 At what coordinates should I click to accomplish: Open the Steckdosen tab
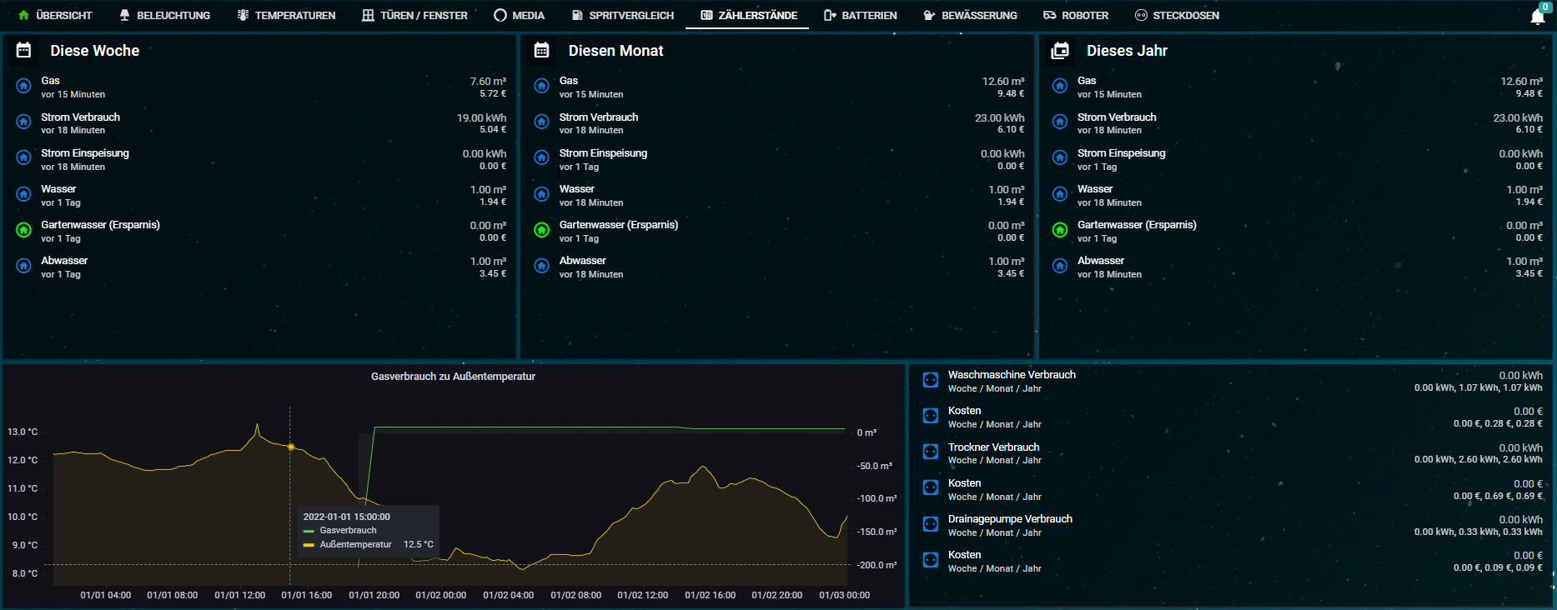[x=1177, y=15]
